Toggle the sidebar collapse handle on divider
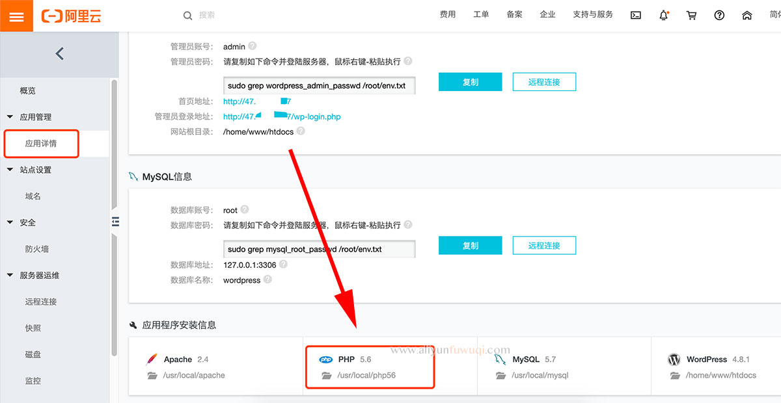The height and width of the screenshot is (403, 781). click(116, 222)
